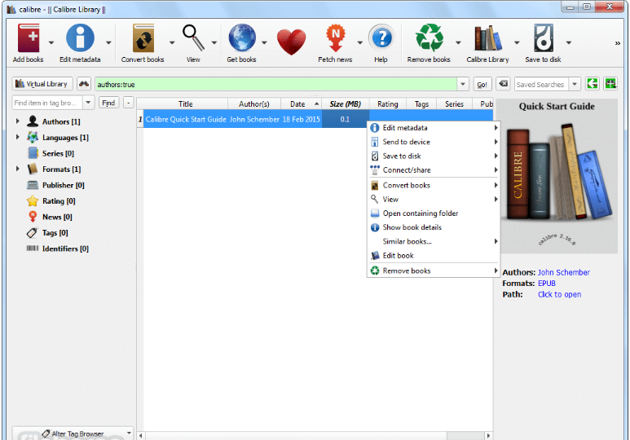Clear the search with the reset icon

tap(503, 84)
